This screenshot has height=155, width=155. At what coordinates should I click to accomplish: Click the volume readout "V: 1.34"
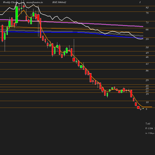(149, 128)
